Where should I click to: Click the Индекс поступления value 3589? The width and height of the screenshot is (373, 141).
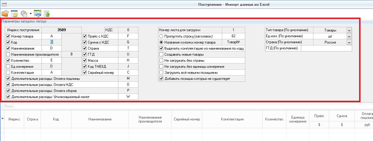point(61,30)
